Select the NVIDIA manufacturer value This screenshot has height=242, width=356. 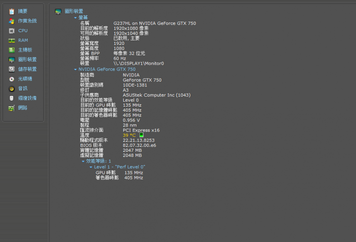click(x=131, y=75)
